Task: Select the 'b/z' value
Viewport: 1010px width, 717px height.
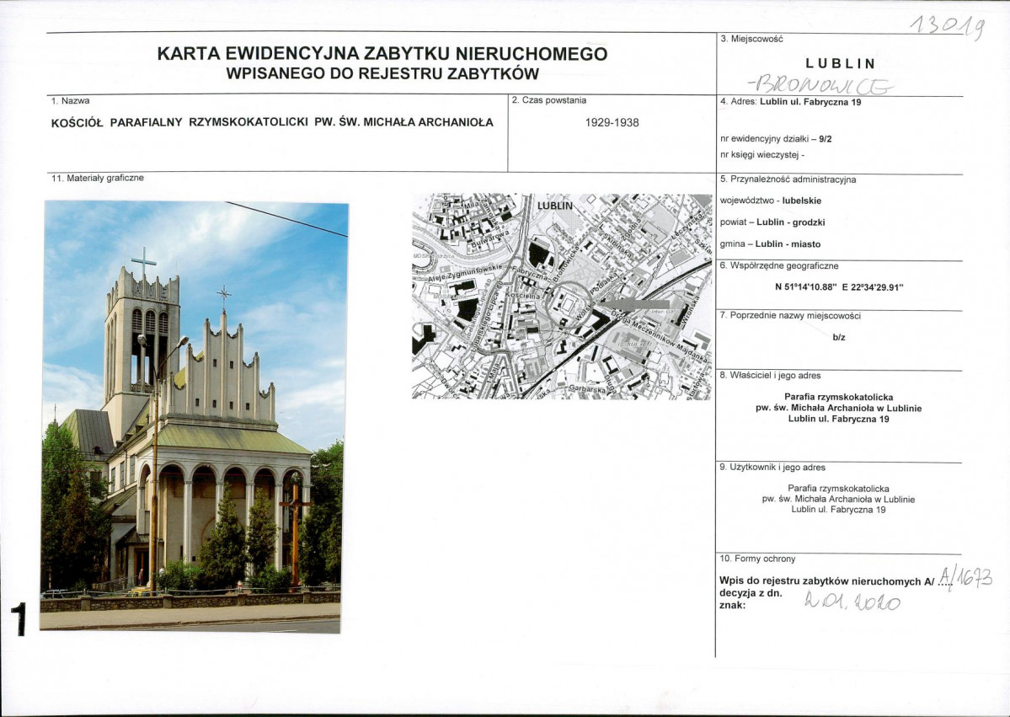Action: tap(839, 337)
